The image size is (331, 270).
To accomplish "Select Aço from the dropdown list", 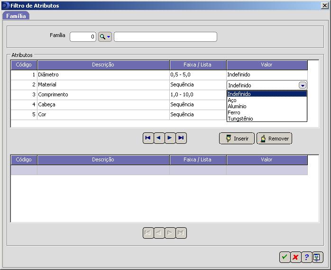I will point(232,100).
